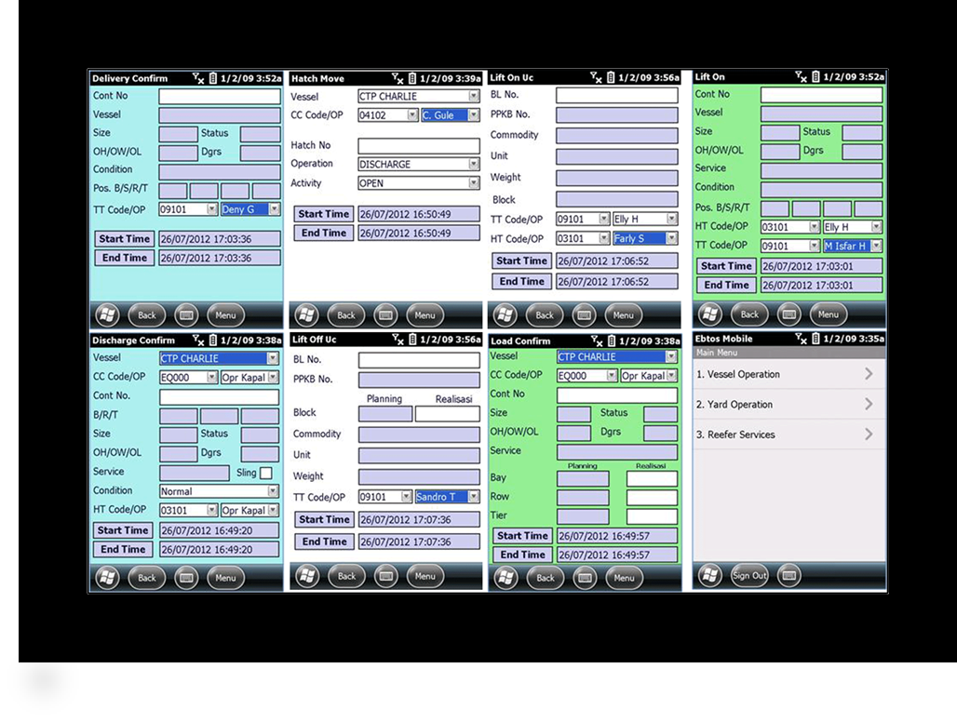Expand Condition Normal dropdown in Discharge Confirm
Image resolution: width=957 pixels, height=722 pixels.
tap(273, 491)
